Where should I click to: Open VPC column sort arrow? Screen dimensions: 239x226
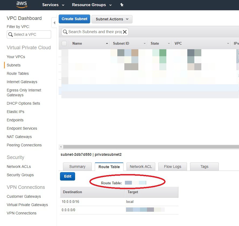(228, 44)
